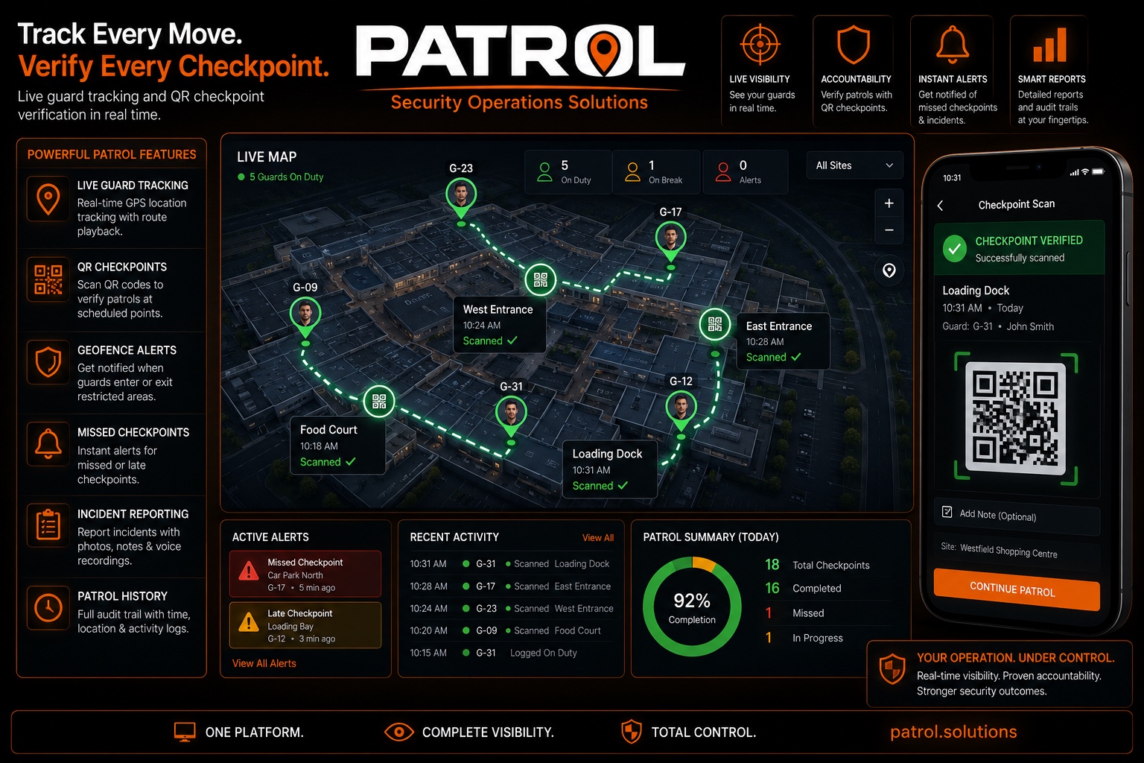Image resolution: width=1144 pixels, height=763 pixels.
Task: Click the red Missed Checkpoint warning icon
Action: click(x=248, y=572)
